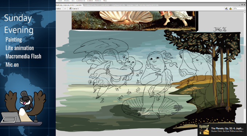Click the back arrow in edit bar
Screen dimensions: 247x136
[65, 9]
